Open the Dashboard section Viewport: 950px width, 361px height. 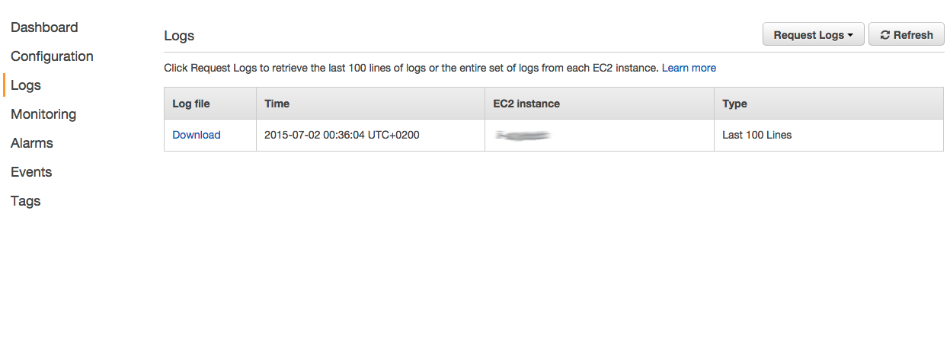(44, 27)
